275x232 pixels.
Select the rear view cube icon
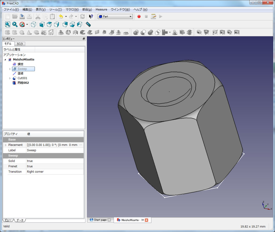click(65, 24)
